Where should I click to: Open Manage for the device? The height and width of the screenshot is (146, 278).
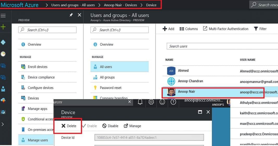(x=132, y=126)
